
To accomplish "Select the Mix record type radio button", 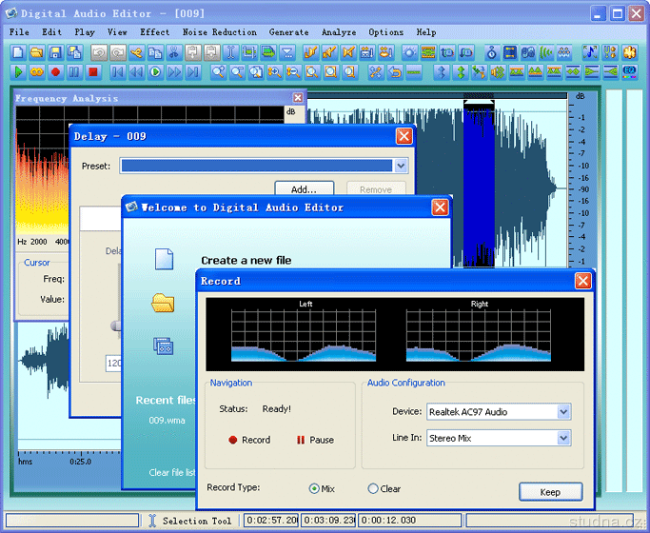I will point(314,489).
